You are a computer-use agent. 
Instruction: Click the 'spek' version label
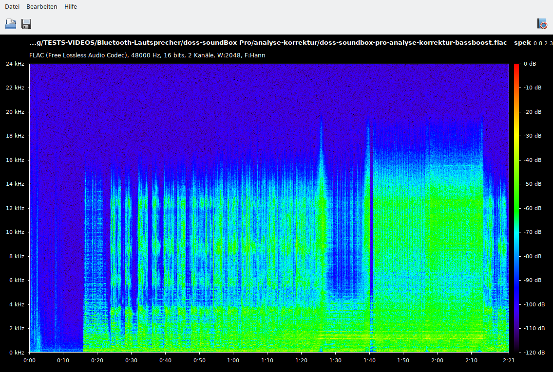pos(522,43)
